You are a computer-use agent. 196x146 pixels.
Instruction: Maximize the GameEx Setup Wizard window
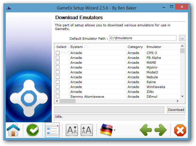[172, 7]
